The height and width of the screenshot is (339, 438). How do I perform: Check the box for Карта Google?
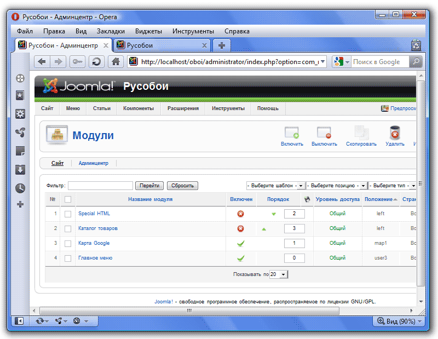(68, 243)
